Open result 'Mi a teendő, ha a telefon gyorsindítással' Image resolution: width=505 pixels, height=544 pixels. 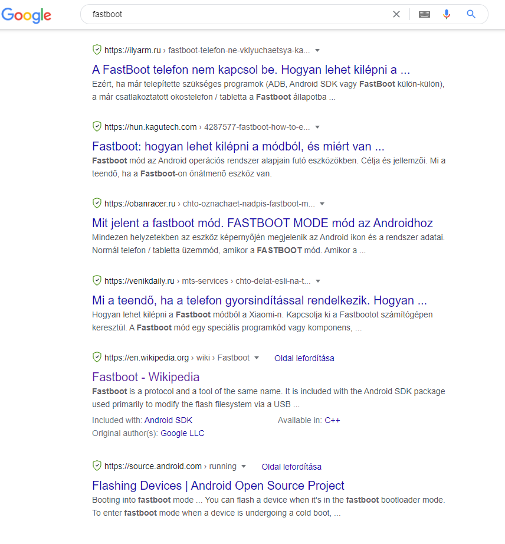(260, 300)
